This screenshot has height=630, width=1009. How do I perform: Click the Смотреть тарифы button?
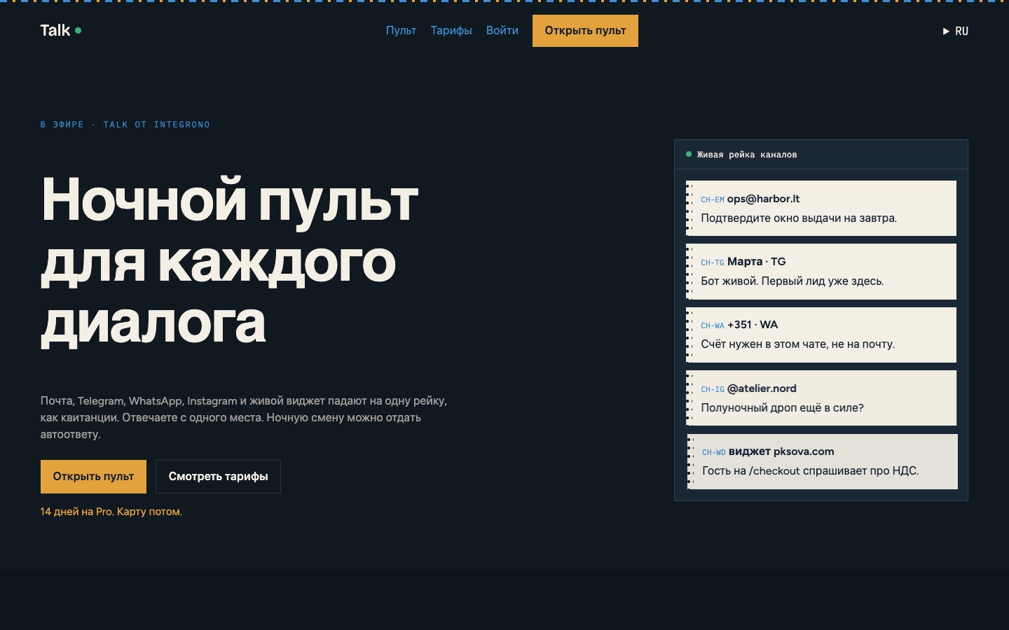pos(218,477)
